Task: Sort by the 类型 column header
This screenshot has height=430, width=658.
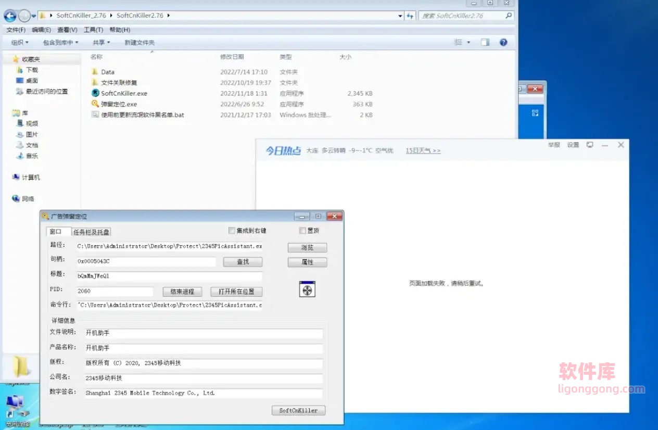Action: (x=286, y=57)
